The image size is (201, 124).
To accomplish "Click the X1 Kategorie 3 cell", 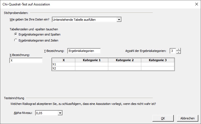I will (158, 64).
